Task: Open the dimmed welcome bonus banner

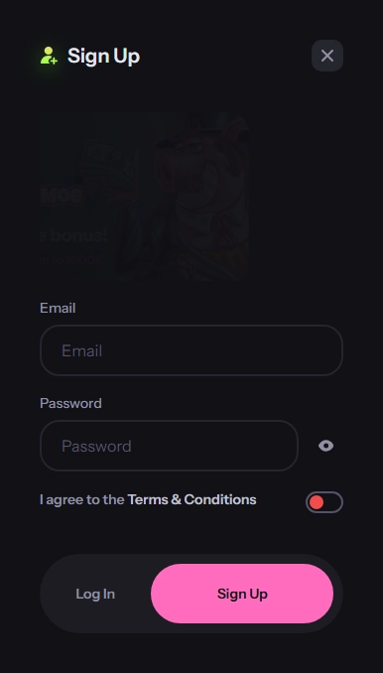Action: [x=145, y=197]
